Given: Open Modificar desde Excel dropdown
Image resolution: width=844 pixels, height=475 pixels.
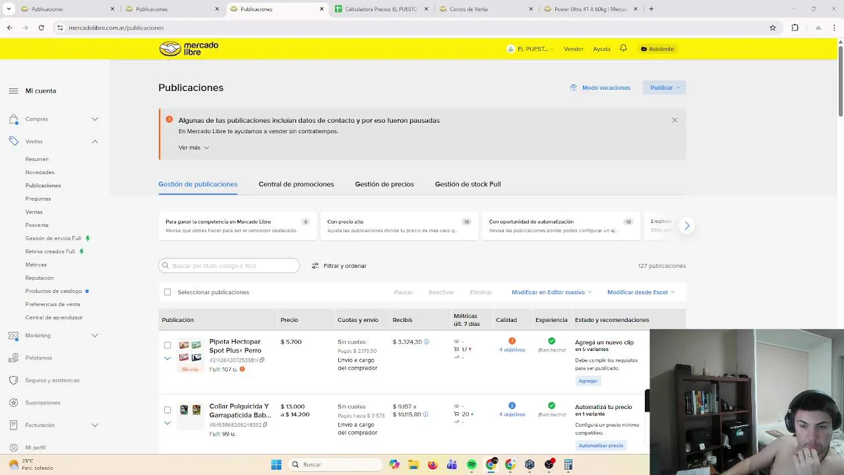Looking at the screenshot, I should pyautogui.click(x=641, y=292).
